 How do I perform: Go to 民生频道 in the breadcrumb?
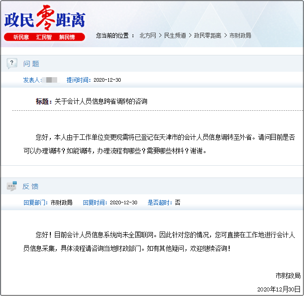click(175, 35)
